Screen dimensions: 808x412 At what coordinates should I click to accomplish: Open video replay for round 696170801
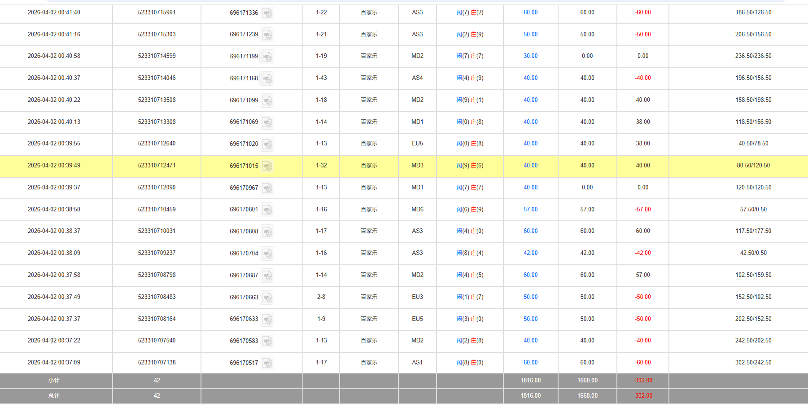[x=267, y=210]
